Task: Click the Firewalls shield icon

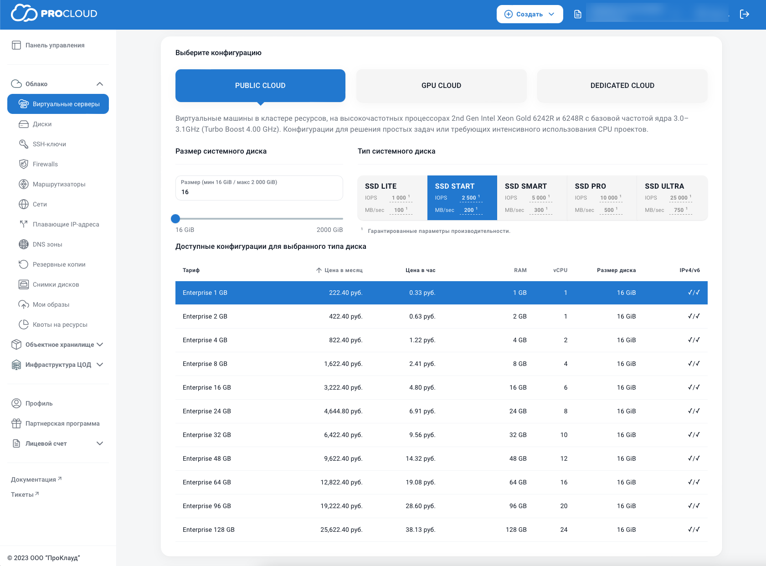Action: pos(24,164)
